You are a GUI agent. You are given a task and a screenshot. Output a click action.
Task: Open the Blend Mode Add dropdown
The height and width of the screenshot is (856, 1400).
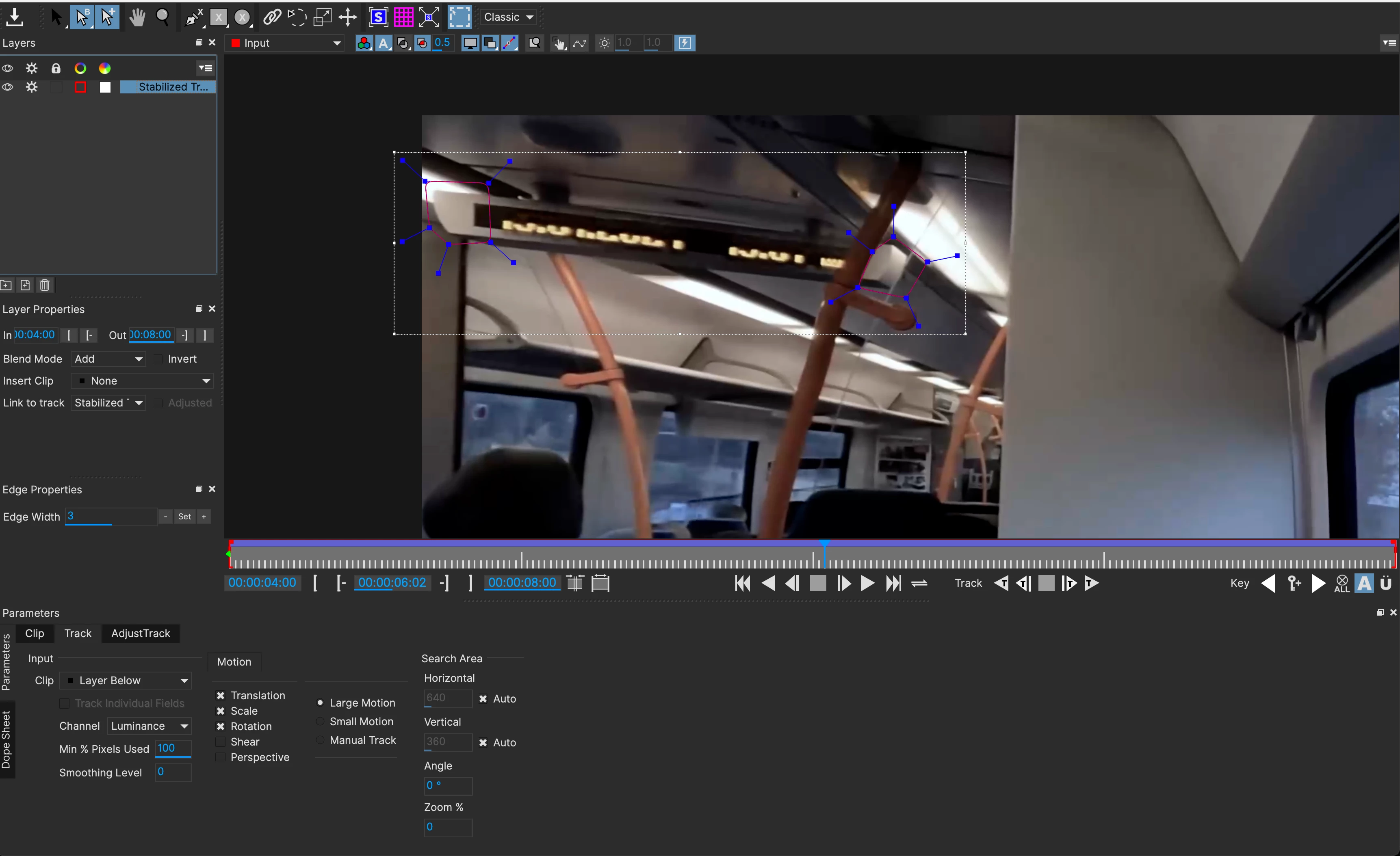pos(108,359)
